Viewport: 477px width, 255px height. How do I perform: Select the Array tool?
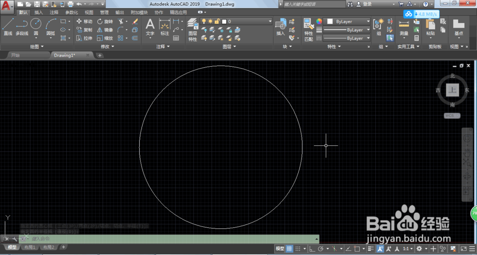point(121,38)
